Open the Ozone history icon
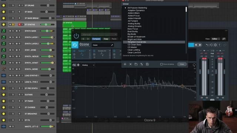Screen dimensions: 237x133 (x=211, y=45)
